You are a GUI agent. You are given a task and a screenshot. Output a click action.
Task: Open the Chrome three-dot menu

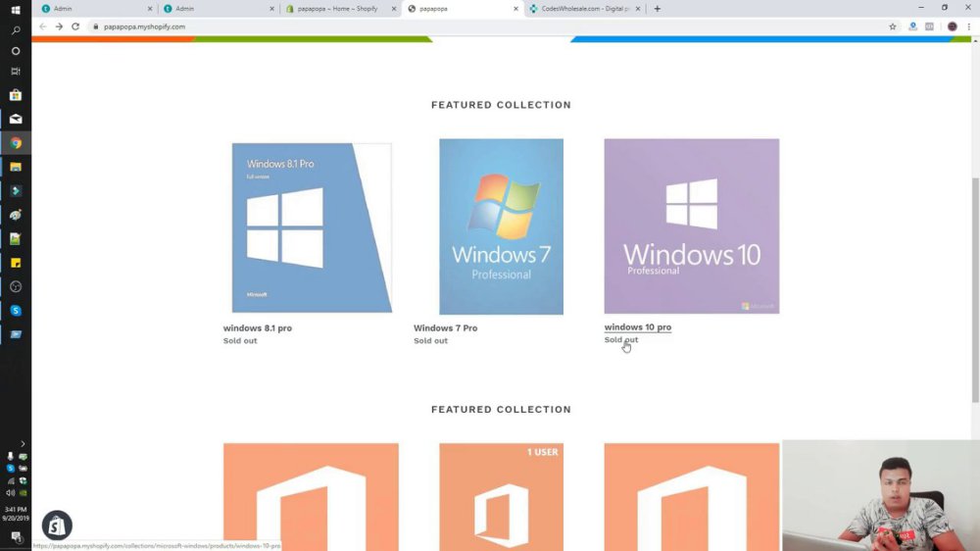(969, 26)
